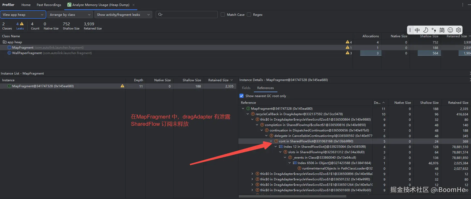Switch to the References tab
The width and height of the screenshot is (471, 199).
(265, 88)
